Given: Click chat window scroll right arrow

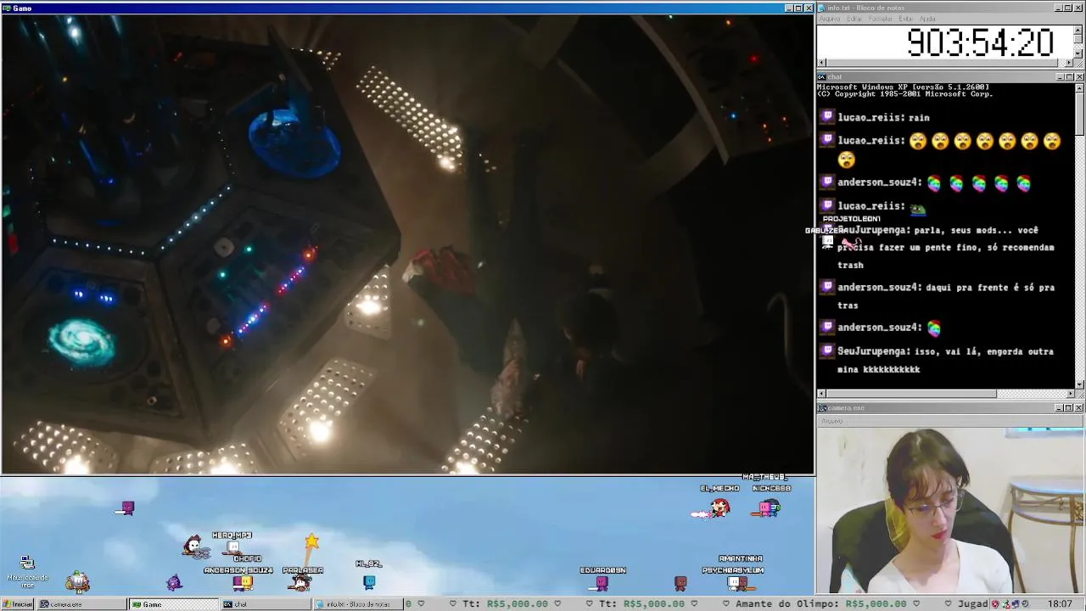Looking at the screenshot, I should coord(1069,394).
